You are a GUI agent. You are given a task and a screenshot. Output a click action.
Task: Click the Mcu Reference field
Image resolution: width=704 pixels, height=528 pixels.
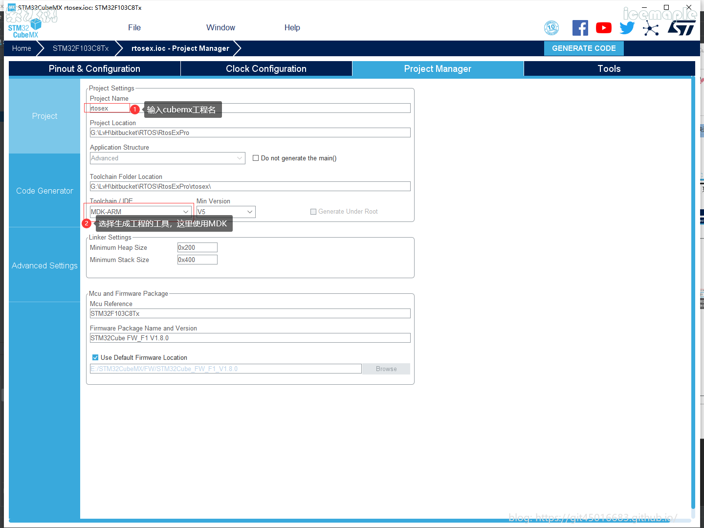(x=250, y=313)
